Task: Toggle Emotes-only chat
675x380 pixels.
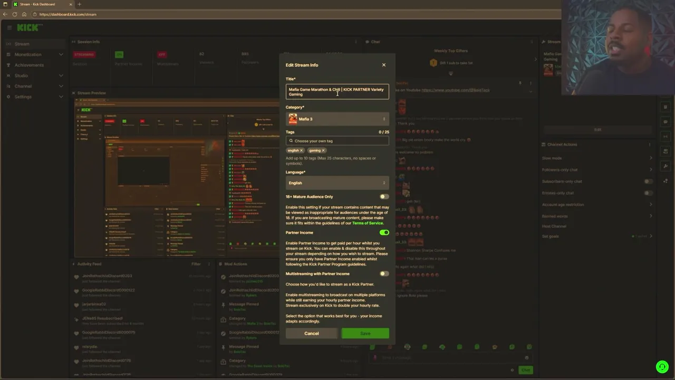Action: (648, 193)
